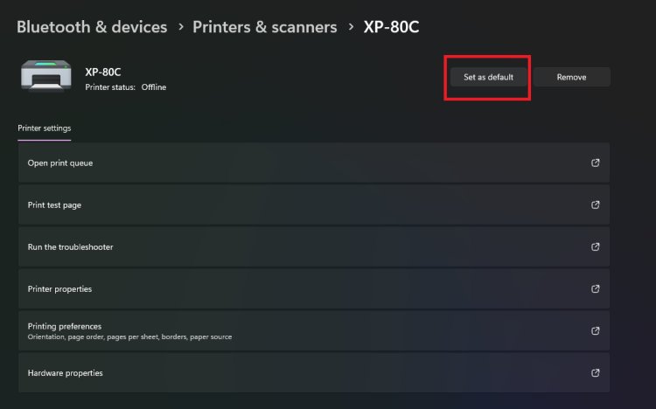Click the XP-80C printer icon

click(x=46, y=75)
